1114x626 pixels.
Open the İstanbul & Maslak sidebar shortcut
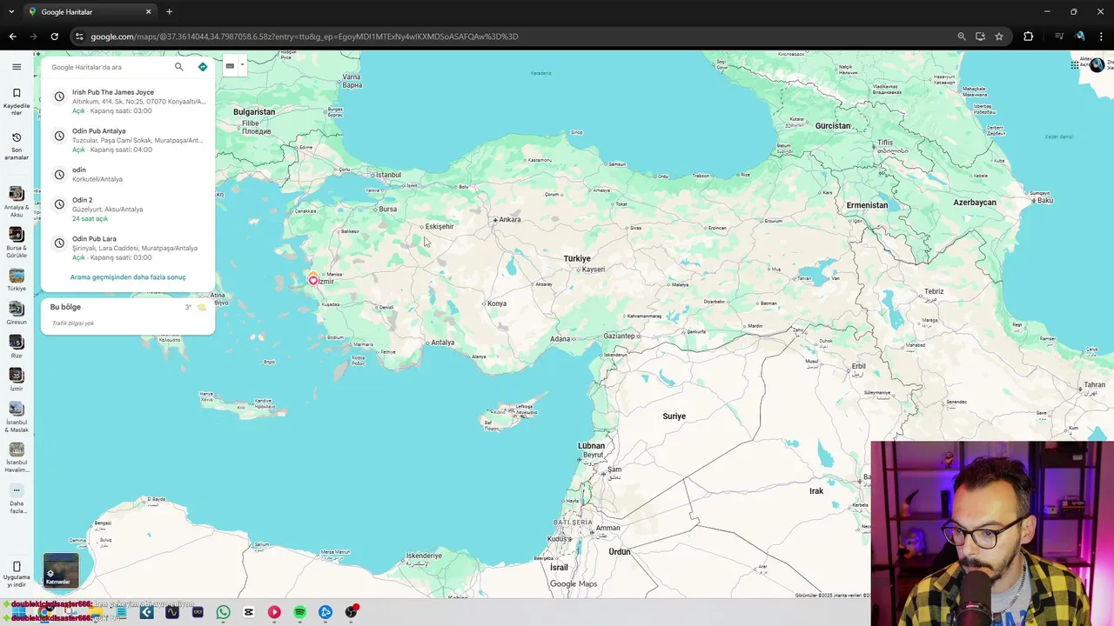(x=17, y=417)
